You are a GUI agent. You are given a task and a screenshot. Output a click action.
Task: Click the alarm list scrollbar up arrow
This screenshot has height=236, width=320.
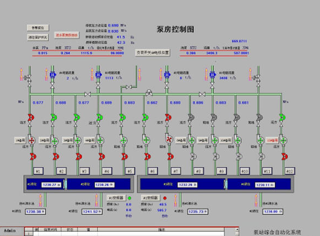coord(237,229)
